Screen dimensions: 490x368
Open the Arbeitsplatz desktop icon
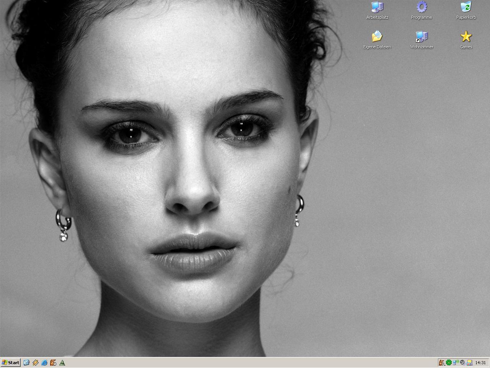pyautogui.click(x=377, y=7)
